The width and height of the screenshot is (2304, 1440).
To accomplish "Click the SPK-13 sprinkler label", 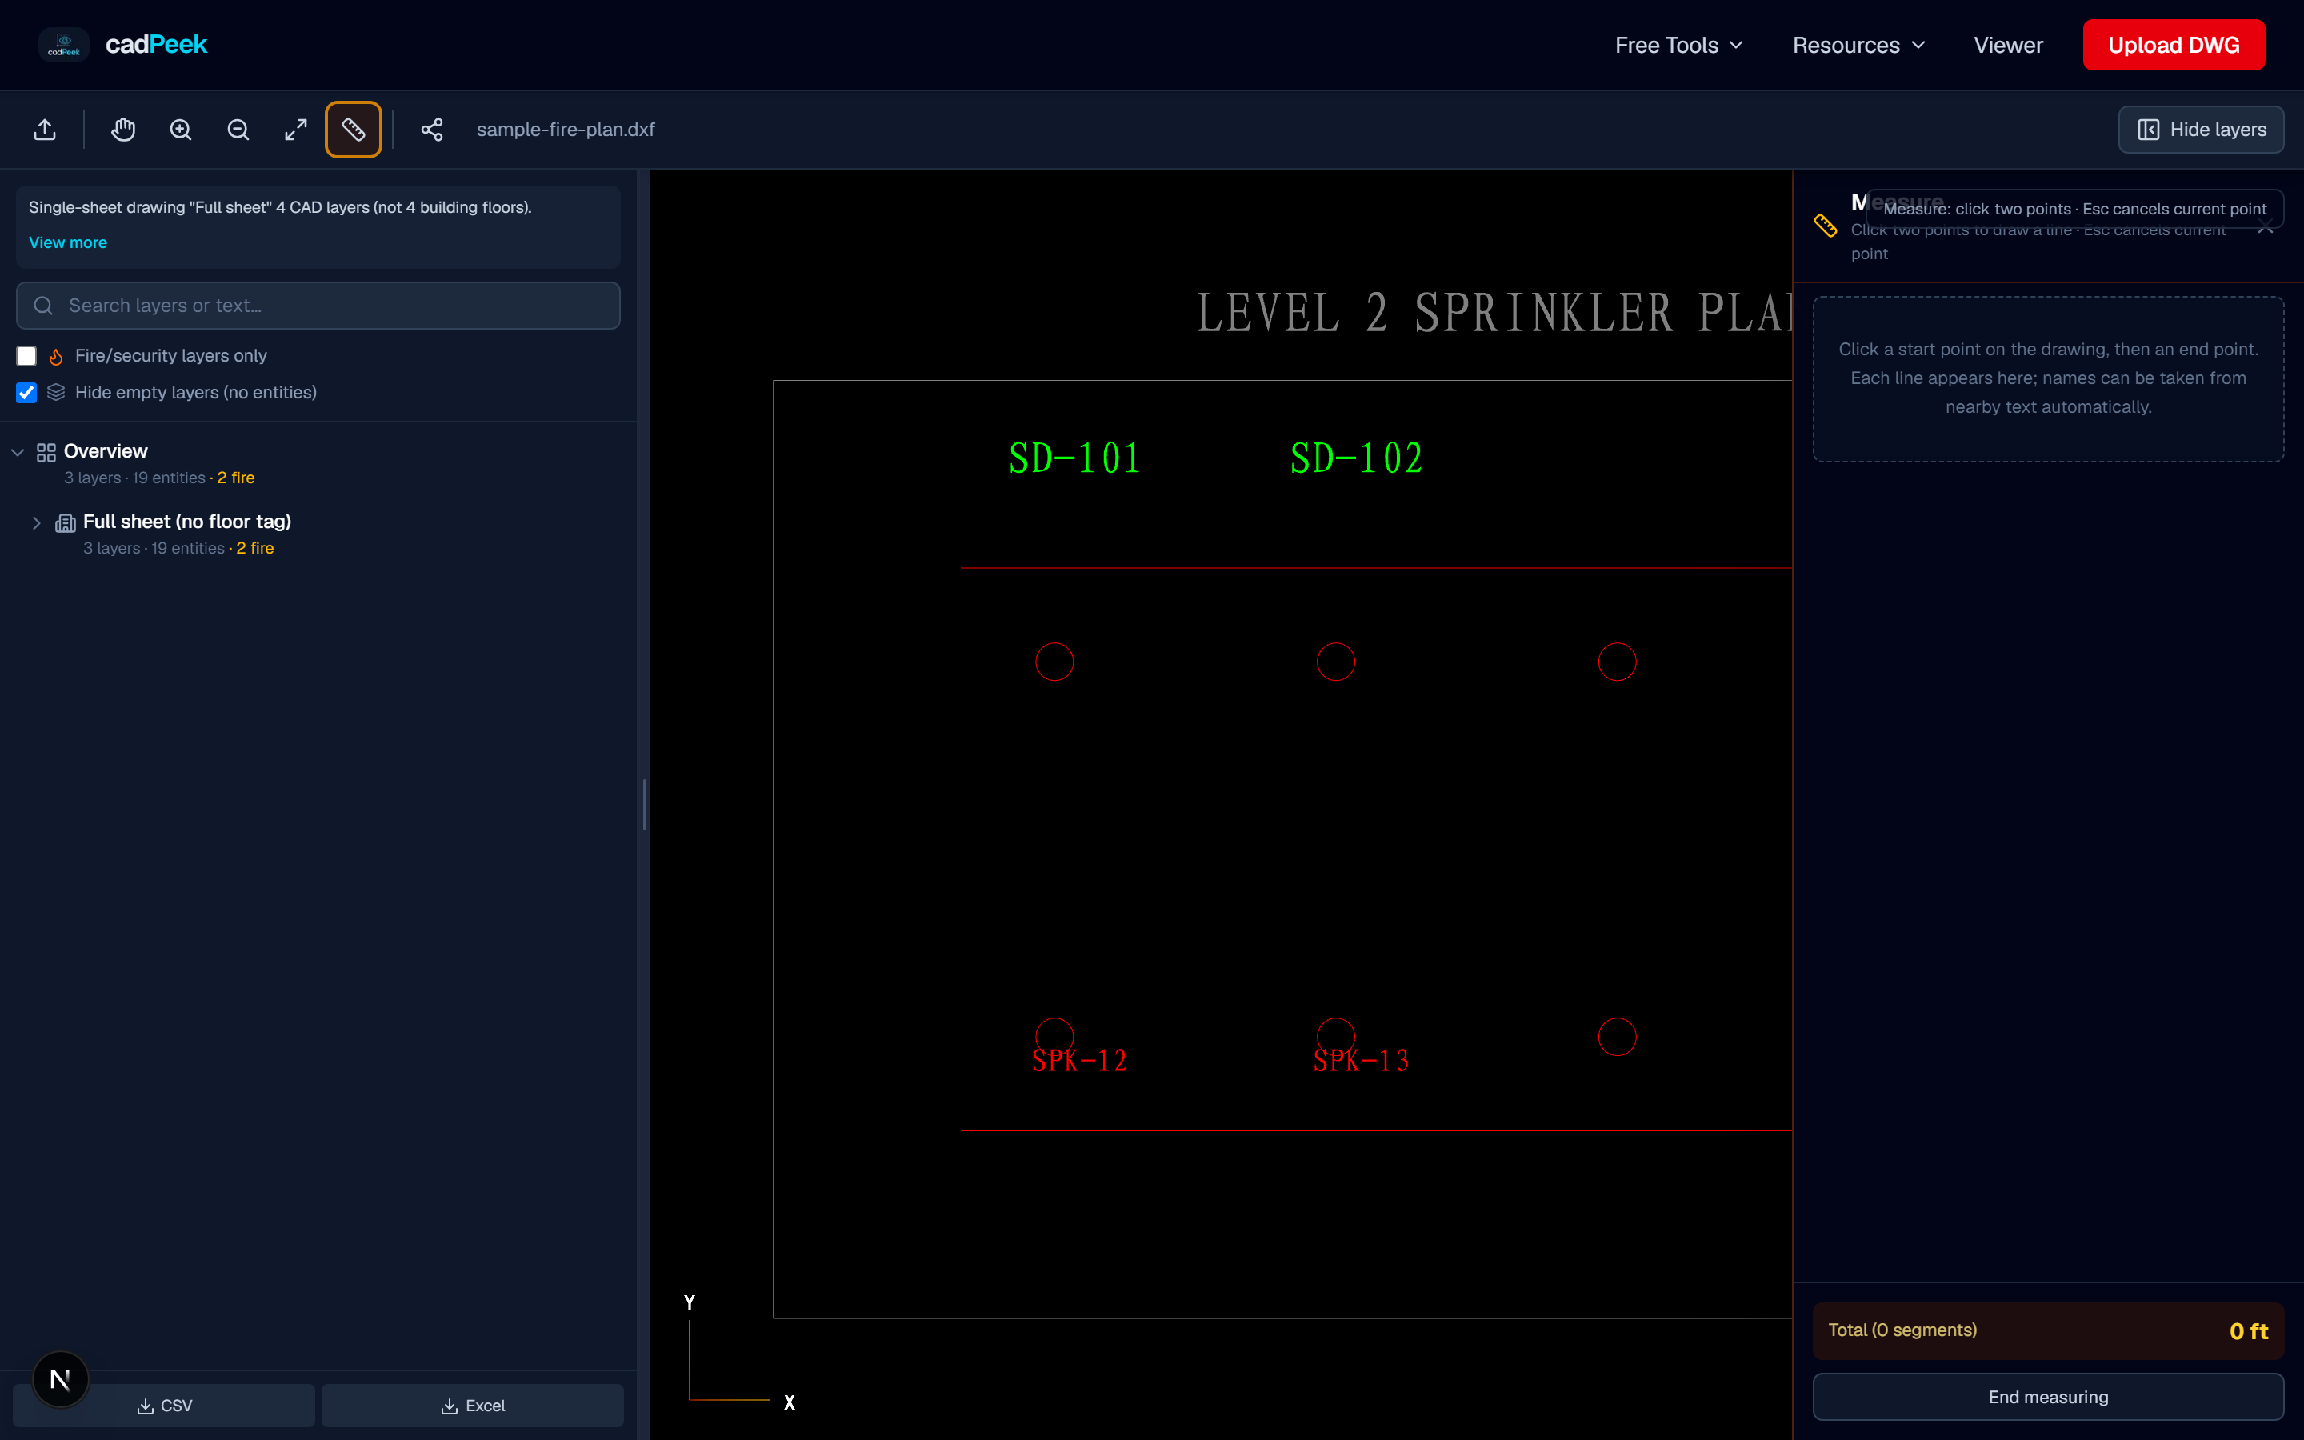I will [1361, 1060].
